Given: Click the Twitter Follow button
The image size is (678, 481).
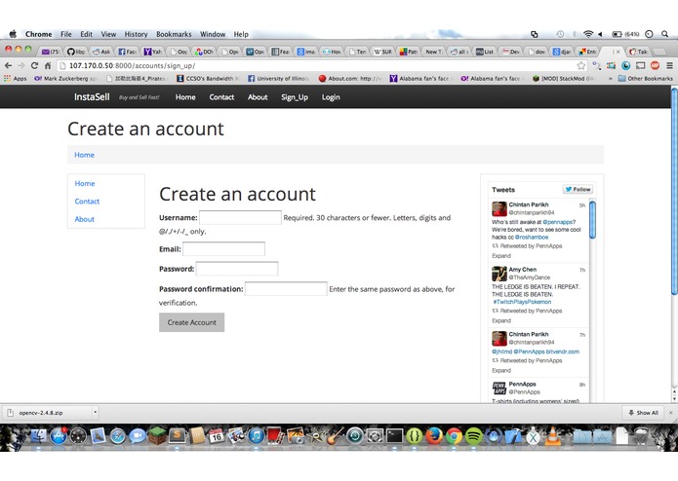Looking at the screenshot, I should coord(578,189).
